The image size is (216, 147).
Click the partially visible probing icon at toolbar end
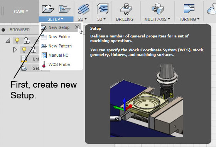pyautogui.click(x=212, y=9)
